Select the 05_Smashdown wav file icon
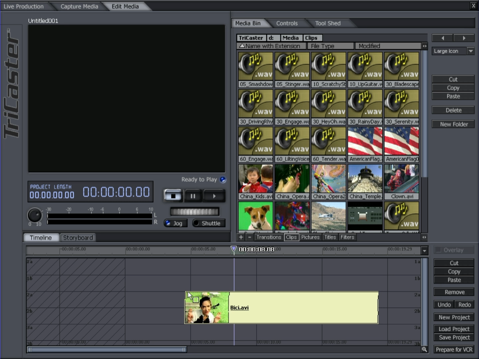This screenshot has height=359, width=479. coord(255,69)
